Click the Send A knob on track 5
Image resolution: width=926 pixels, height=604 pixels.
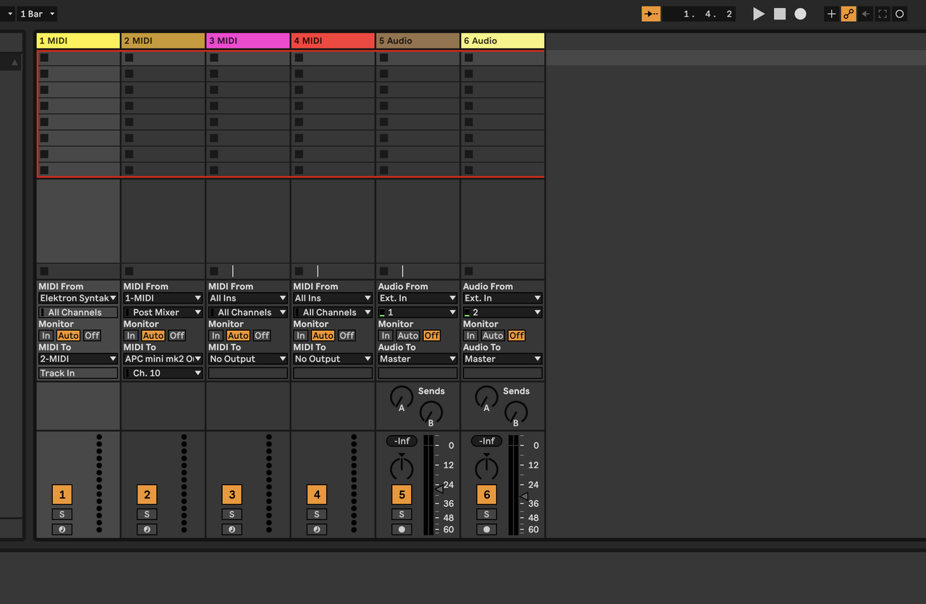[402, 397]
